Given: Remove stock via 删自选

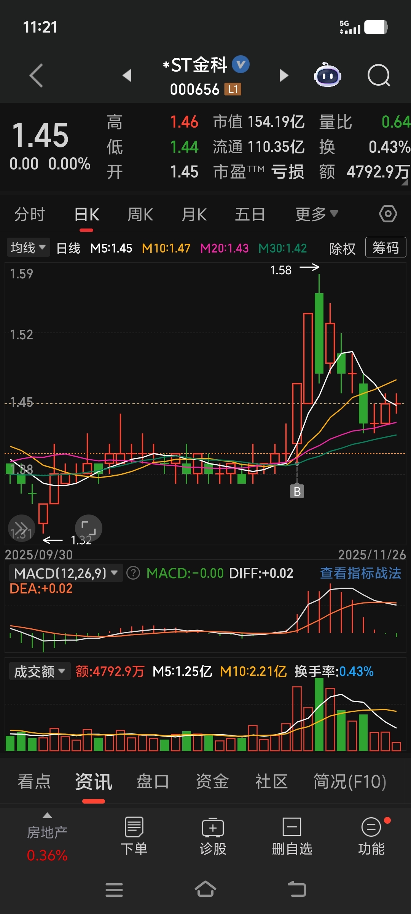Looking at the screenshot, I should 292,836.
